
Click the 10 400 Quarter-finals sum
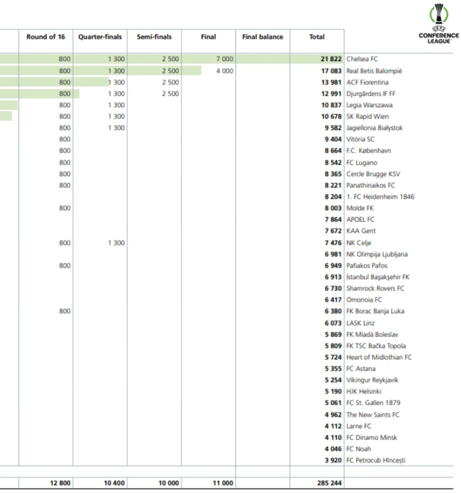tap(114, 483)
